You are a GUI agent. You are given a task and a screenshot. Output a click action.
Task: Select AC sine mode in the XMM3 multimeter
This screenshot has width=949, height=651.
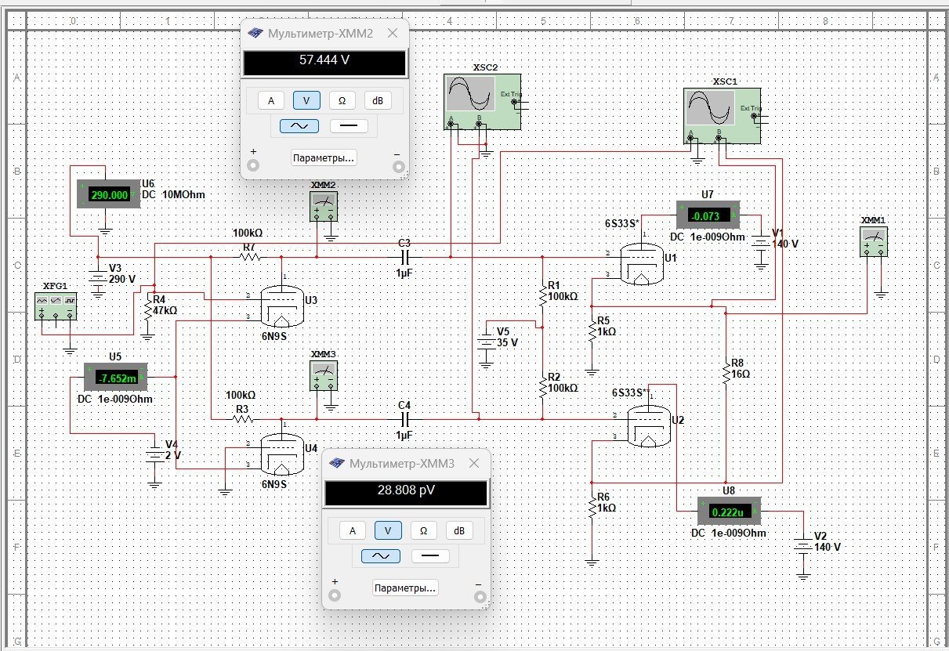click(380, 556)
